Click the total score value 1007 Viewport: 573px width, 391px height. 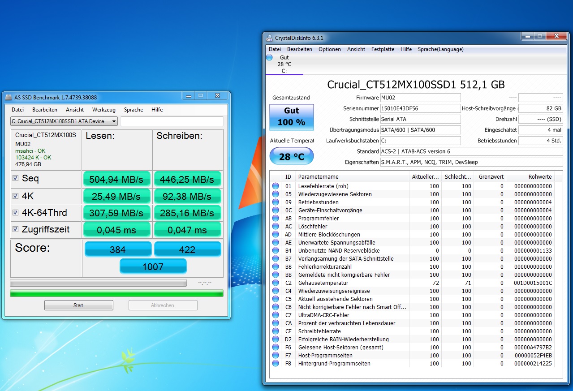click(x=153, y=266)
